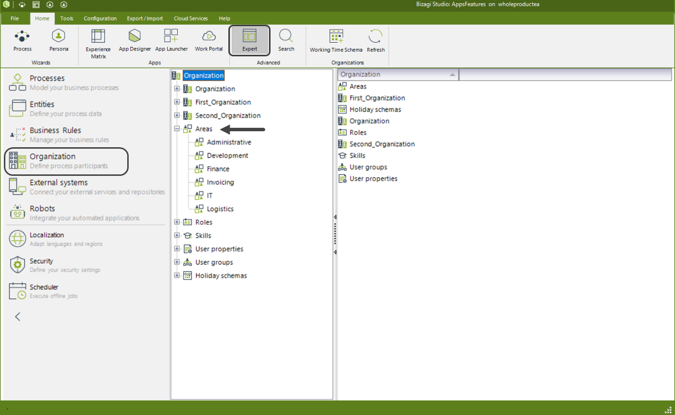Select Areas in the right list
This screenshot has width=675, height=415.
point(358,86)
